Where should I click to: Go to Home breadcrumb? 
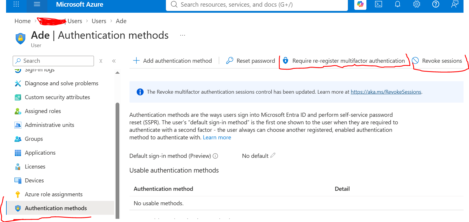point(23,21)
